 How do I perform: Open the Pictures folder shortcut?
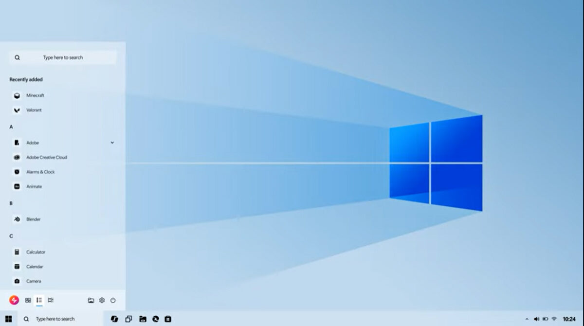click(91, 300)
